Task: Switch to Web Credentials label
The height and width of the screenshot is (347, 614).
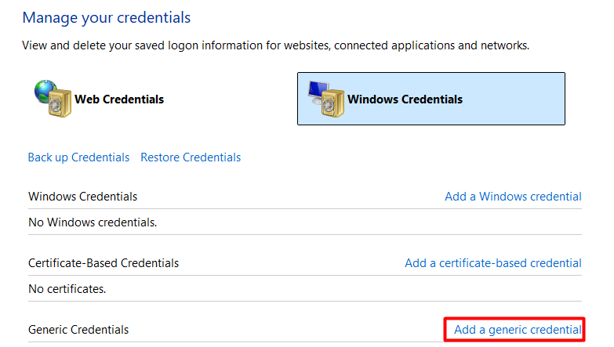Action: pyautogui.click(x=119, y=99)
